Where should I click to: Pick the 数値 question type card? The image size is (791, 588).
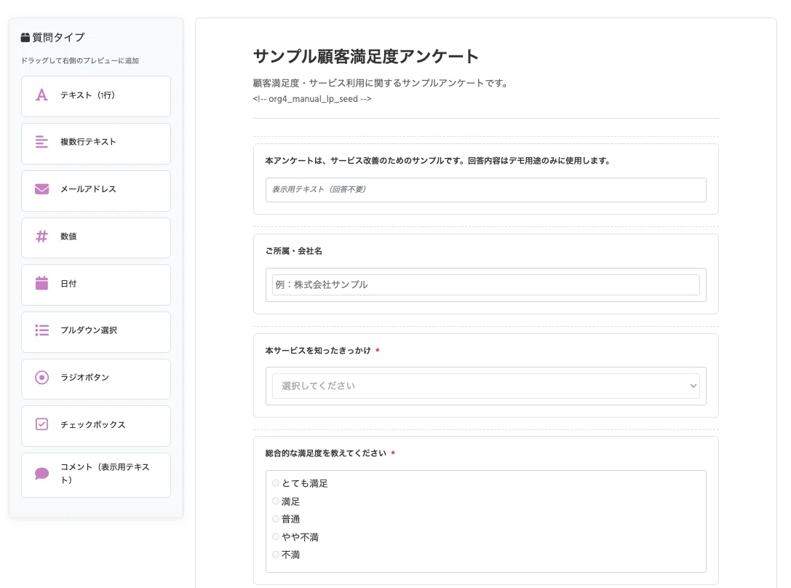tap(96, 238)
